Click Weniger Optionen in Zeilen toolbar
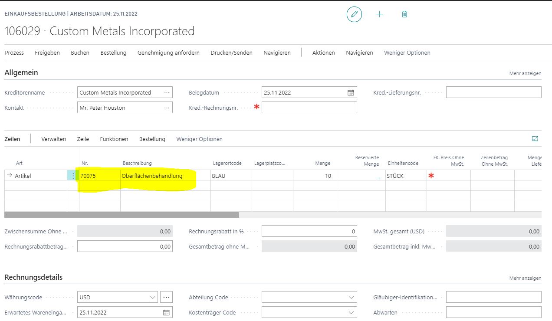 [x=199, y=139]
